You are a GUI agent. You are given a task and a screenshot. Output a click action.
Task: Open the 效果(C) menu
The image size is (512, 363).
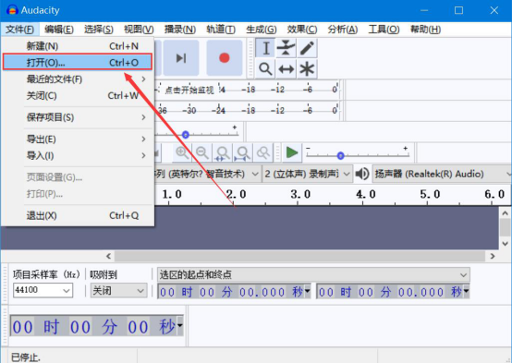[302, 30]
